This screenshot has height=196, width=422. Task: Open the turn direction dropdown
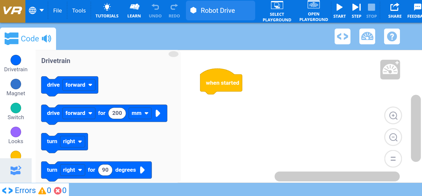73,141
